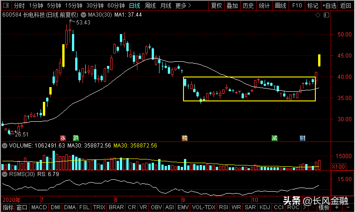Click the orange 榜 event marker
The width and height of the screenshot is (355, 212).
tap(185, 138)
